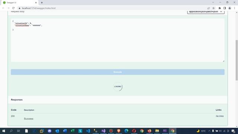Share this page using the share icon

pyautogui.click(x=208, y=8)
